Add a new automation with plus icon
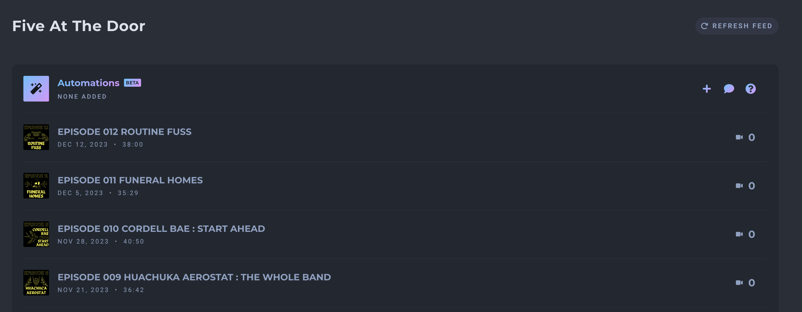802x312 pixels. tap(707, 89)
